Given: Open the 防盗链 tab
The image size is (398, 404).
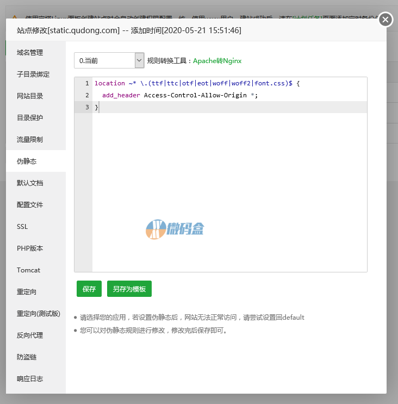Looking at the screenshot, I should 36,357.
